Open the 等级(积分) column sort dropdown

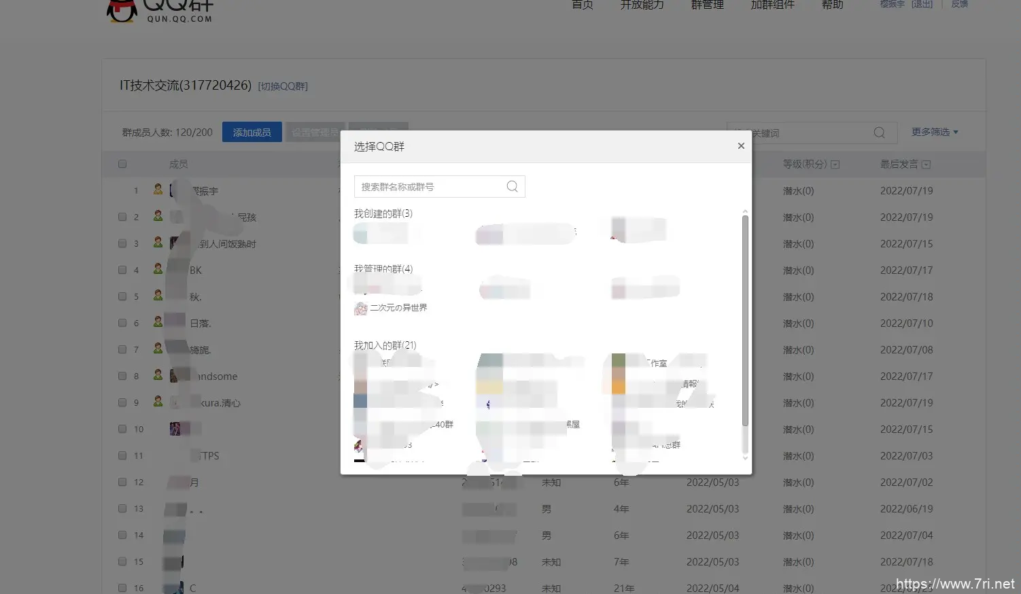[835, 164]
